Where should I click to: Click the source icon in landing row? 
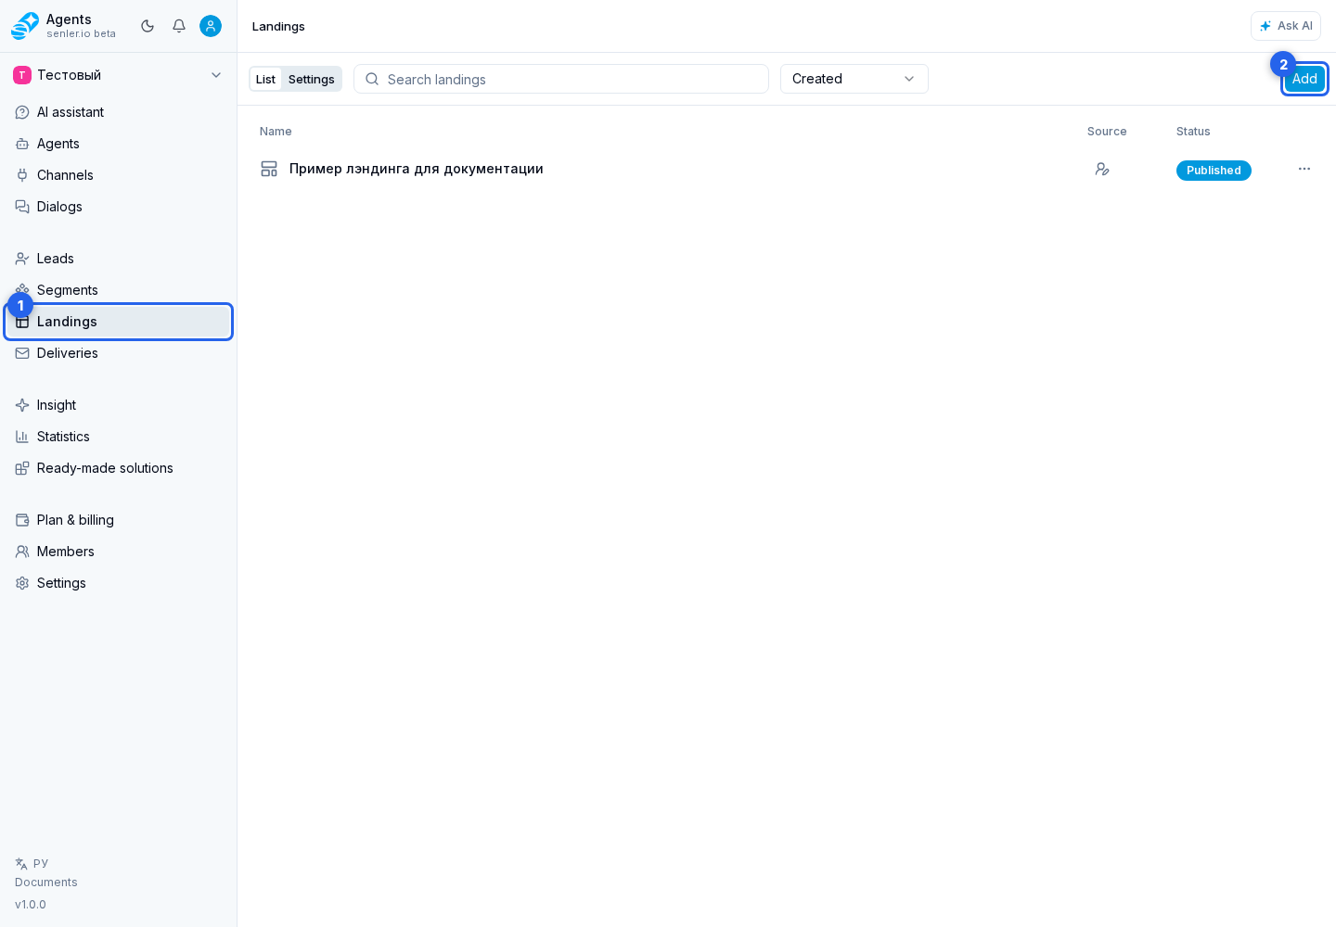(1102, 169)
